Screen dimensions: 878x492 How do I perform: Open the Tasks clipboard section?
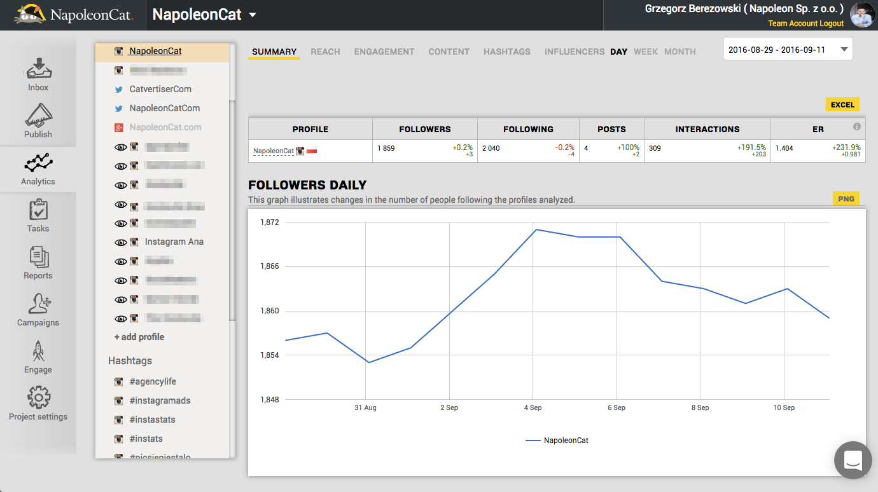point(38,216)
